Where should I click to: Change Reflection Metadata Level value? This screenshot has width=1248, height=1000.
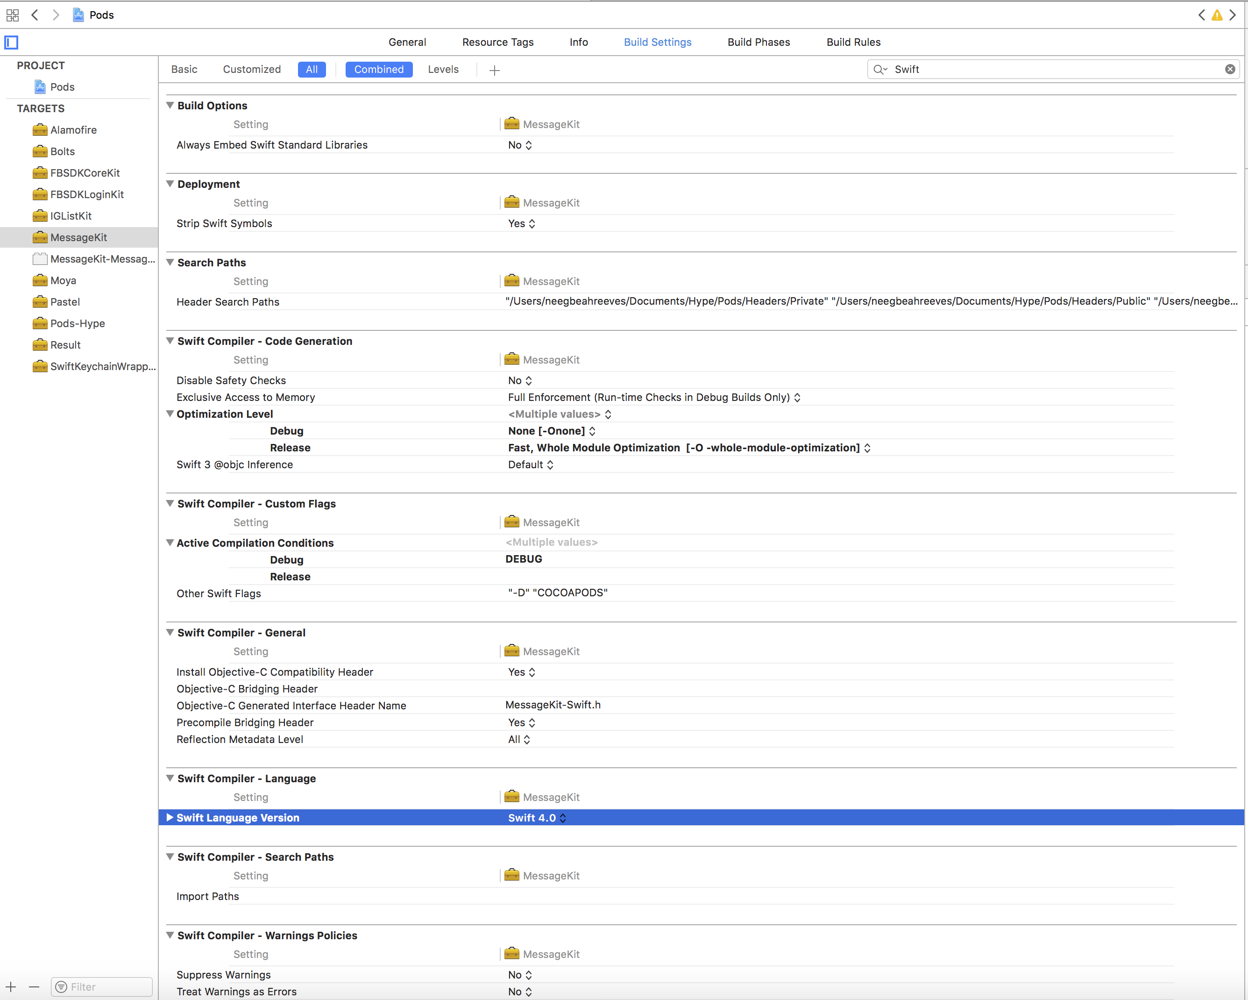[x=519, y=739]
